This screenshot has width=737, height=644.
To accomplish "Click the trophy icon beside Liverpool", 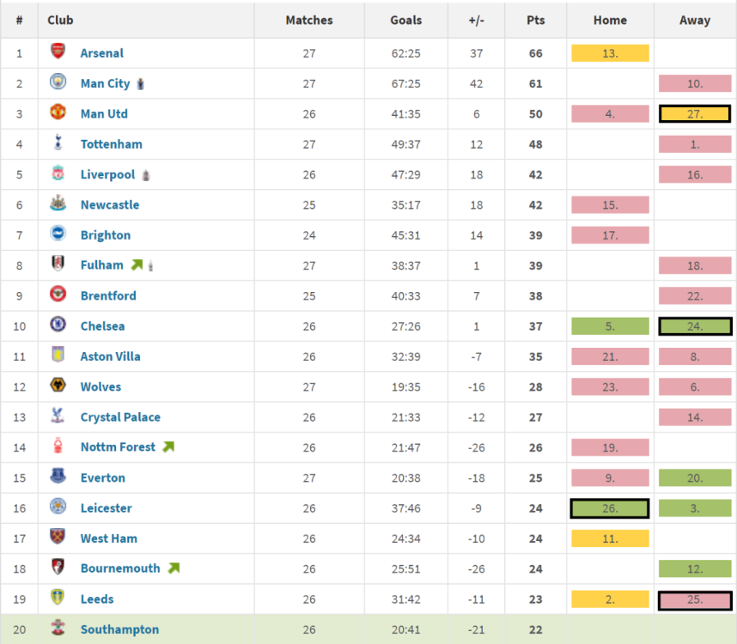I will (x=147, y=174).
